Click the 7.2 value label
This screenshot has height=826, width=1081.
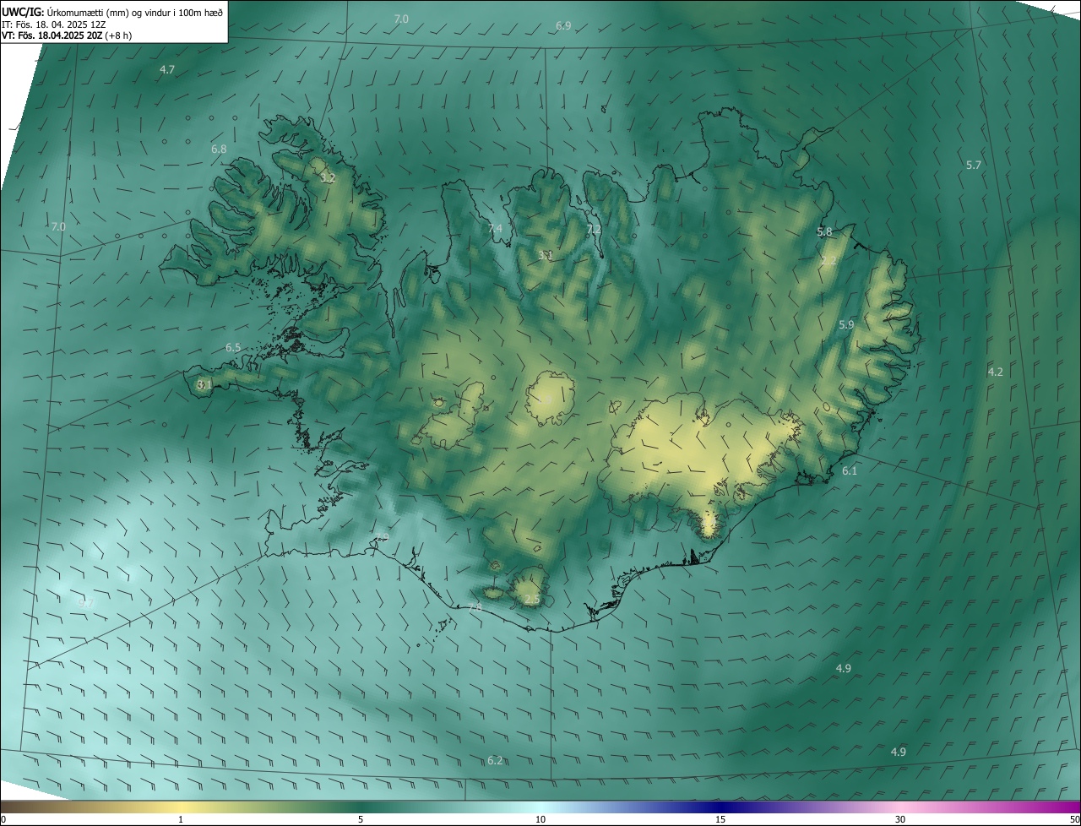(x=594, y=229)
